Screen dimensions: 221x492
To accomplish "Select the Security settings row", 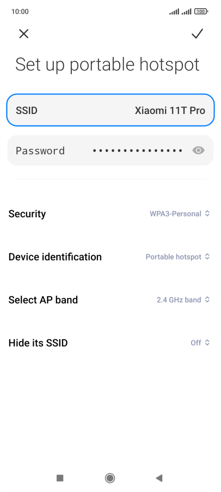I will 110,214.
